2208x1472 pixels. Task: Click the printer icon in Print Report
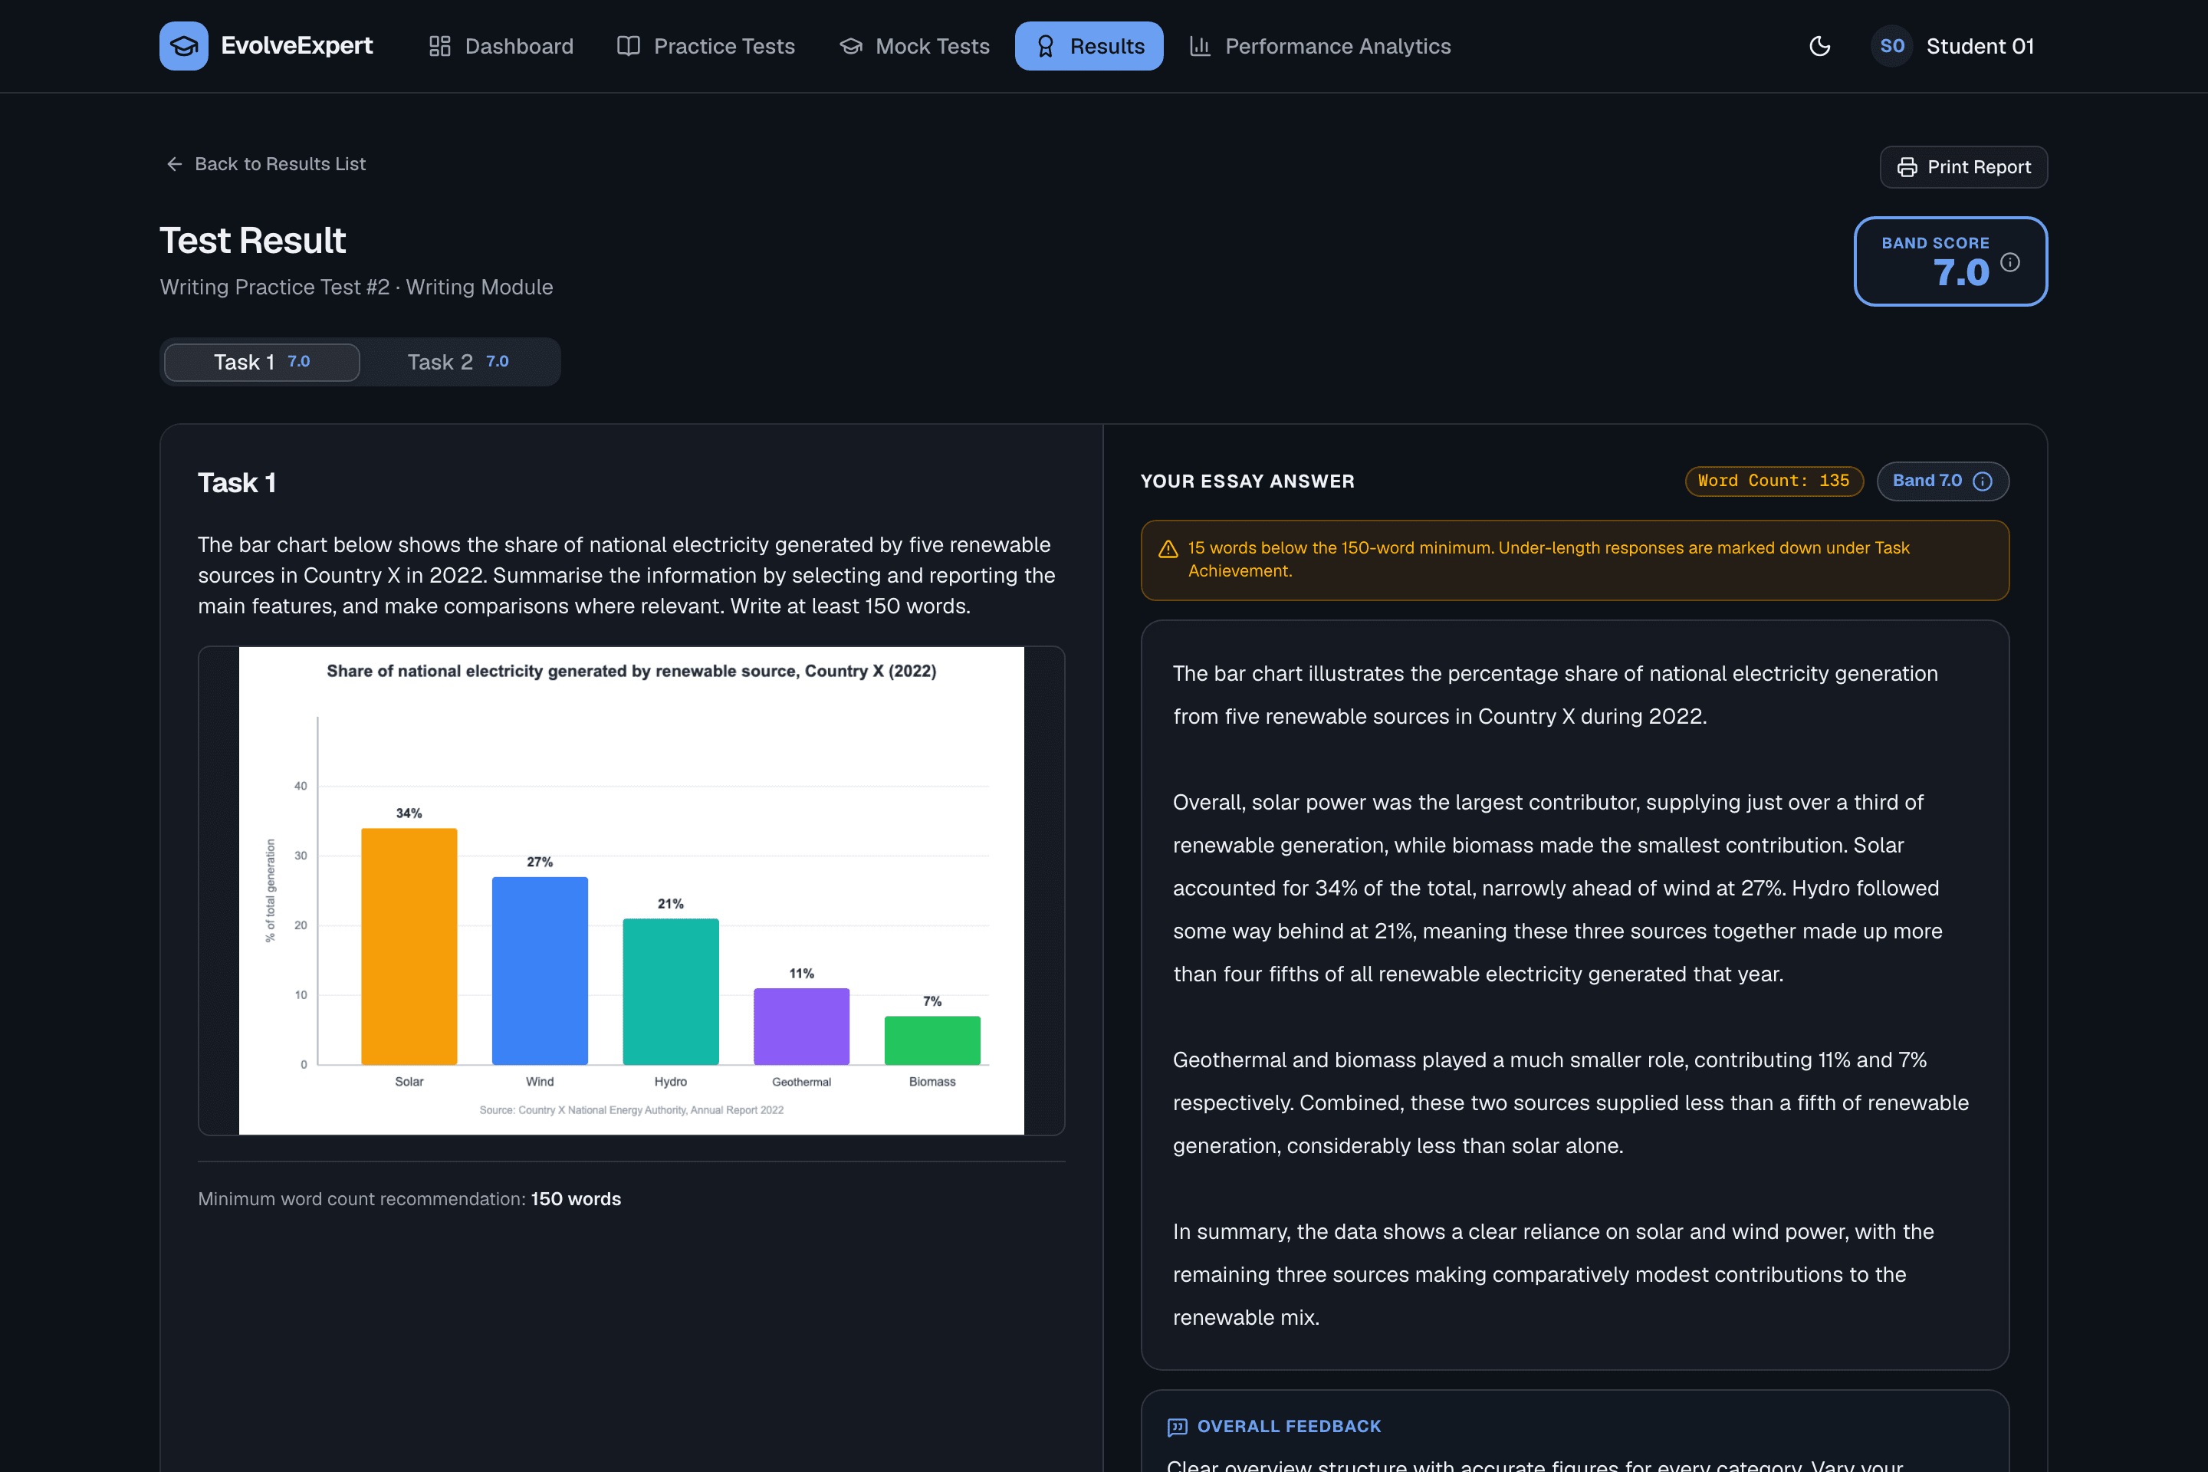(x=1907, y=167)
